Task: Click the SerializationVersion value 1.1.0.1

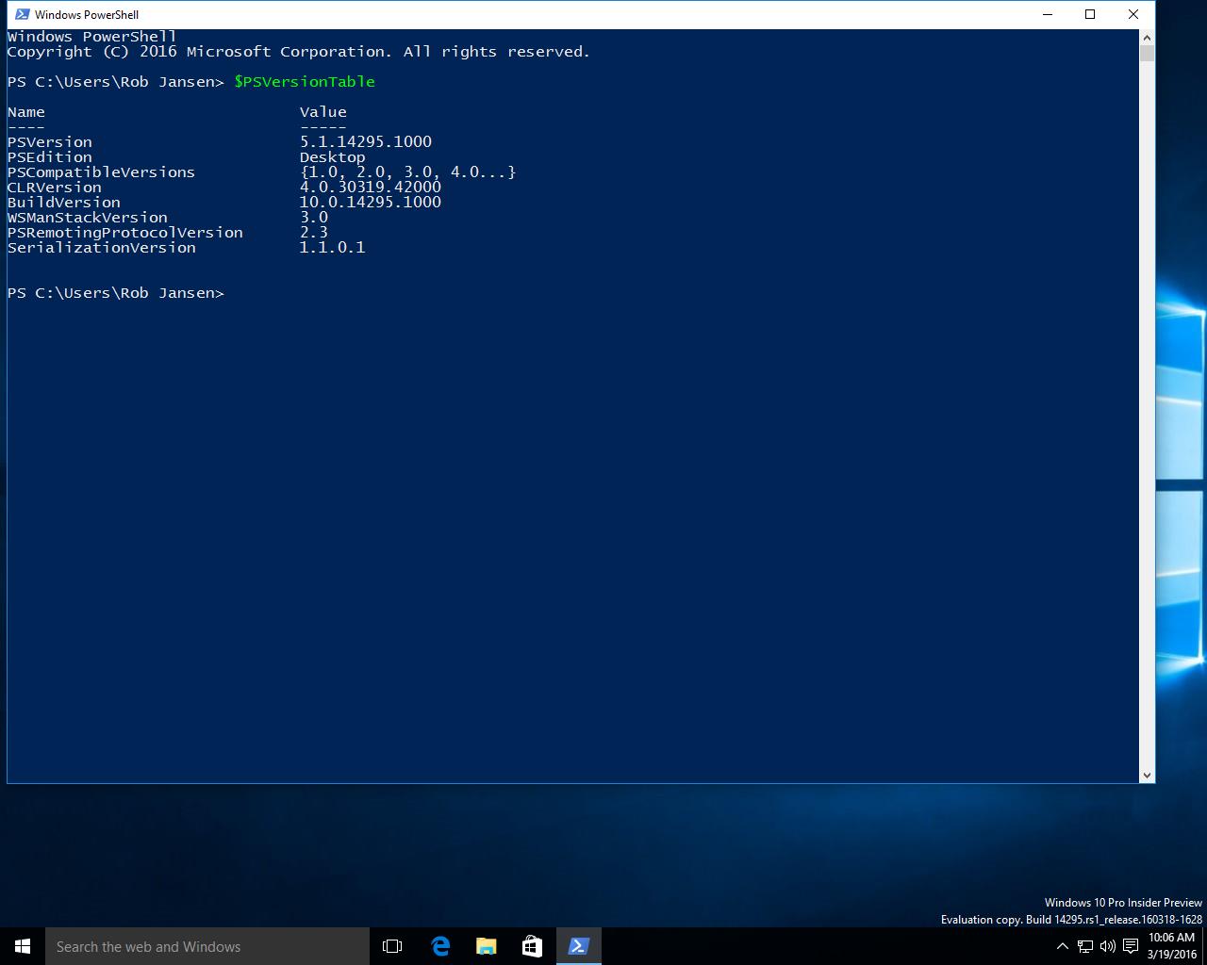Action: [333, 248]
